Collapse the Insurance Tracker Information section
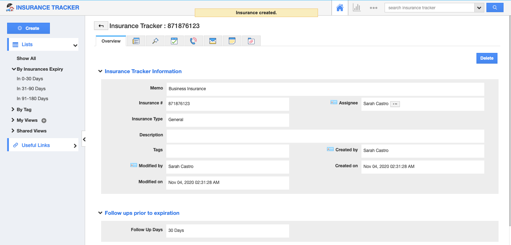 tap(100, 71)
